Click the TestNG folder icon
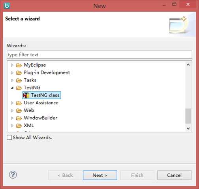Screen dimensions: 199x189 (x=19, y=88)
